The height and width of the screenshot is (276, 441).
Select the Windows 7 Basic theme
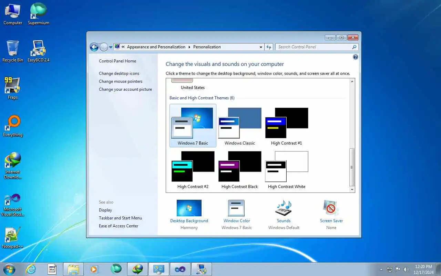tap(193, 126)
